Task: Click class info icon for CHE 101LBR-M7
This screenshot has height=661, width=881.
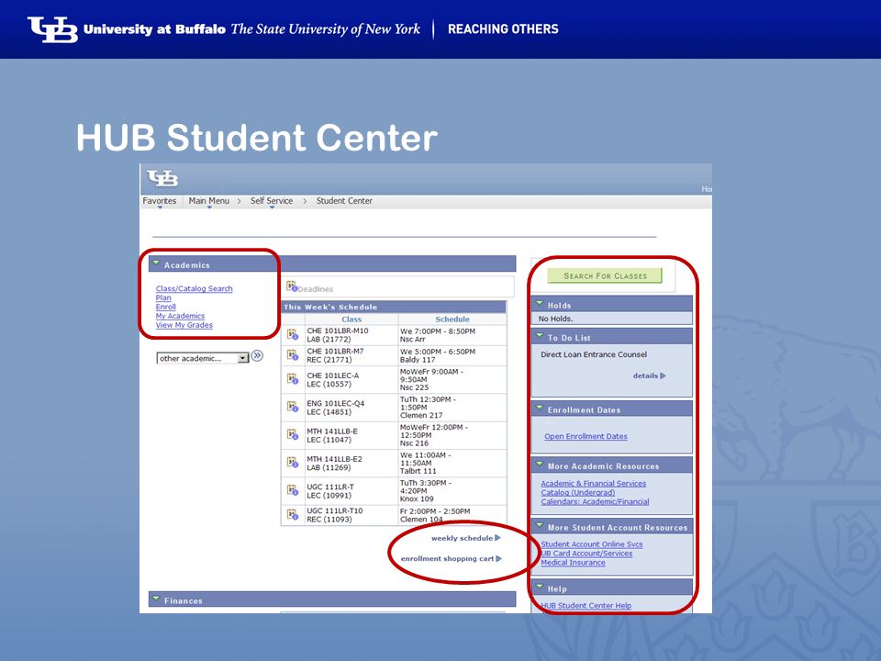Action: click(x=293, y=355)
